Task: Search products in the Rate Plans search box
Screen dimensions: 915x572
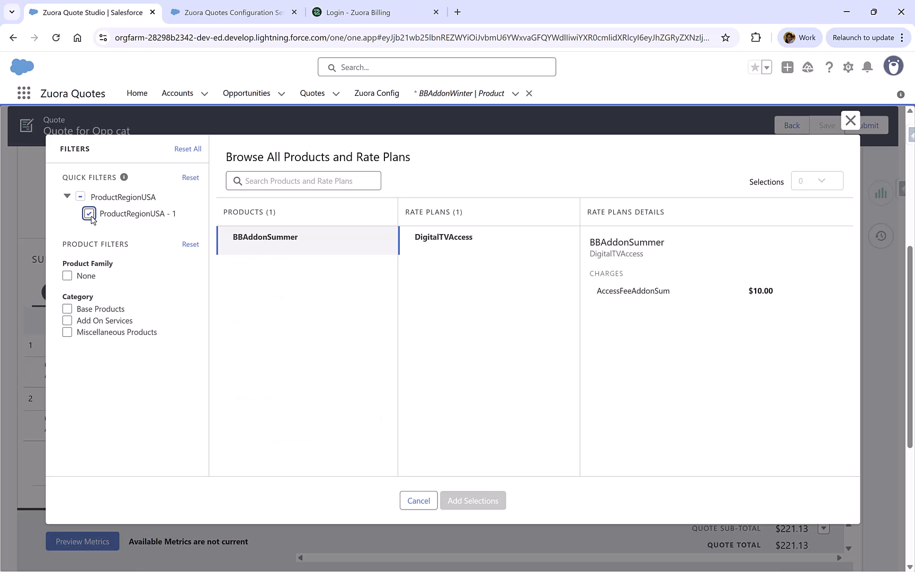Action: 303,181
